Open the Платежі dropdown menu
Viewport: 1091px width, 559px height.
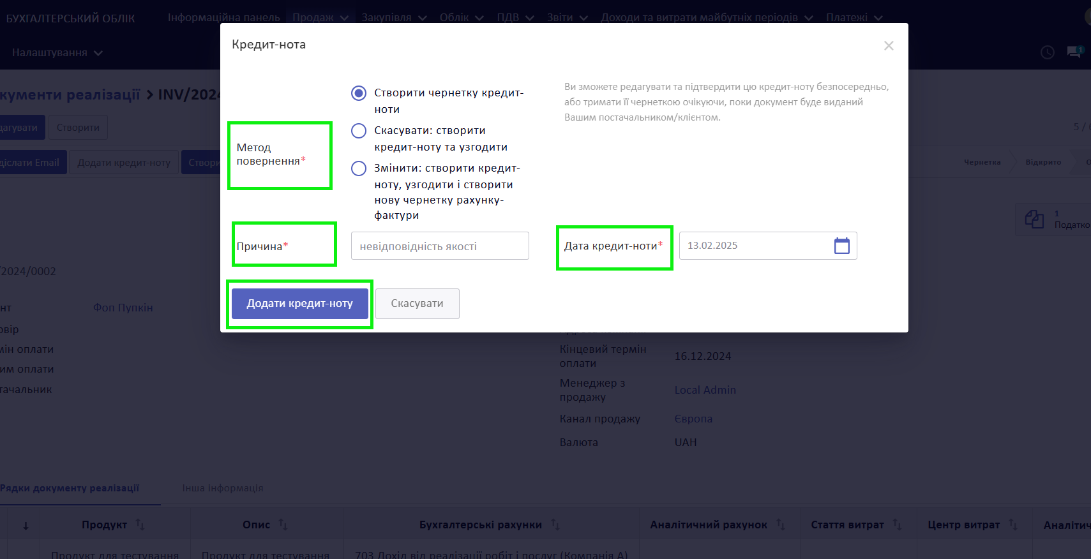point(854,17)
